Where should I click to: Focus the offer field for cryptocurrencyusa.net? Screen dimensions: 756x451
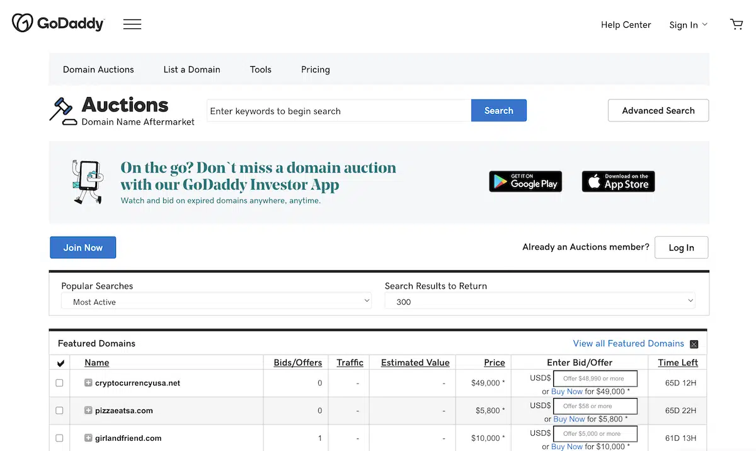point(595,379)
